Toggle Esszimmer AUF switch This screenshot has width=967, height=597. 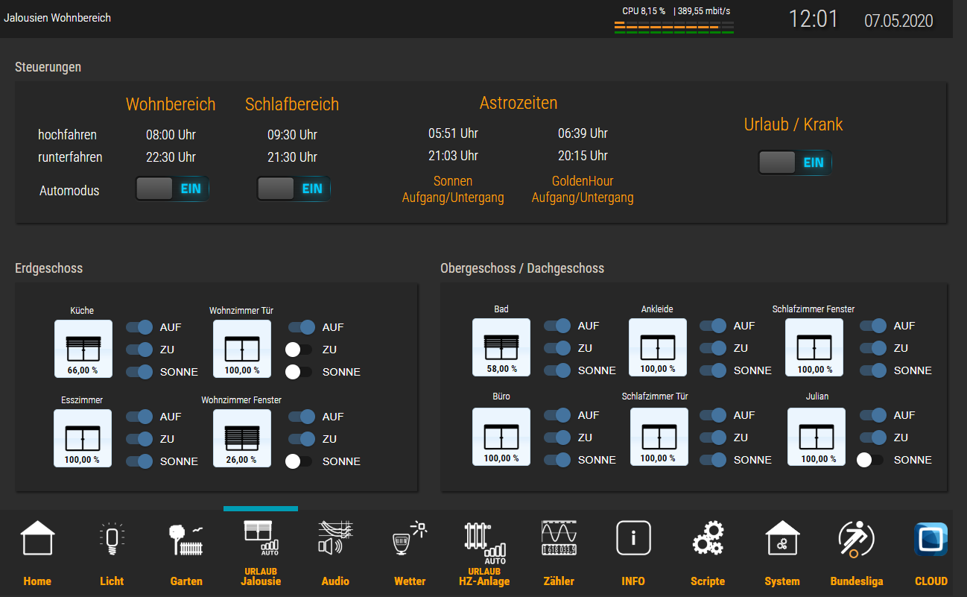(139, 417)
